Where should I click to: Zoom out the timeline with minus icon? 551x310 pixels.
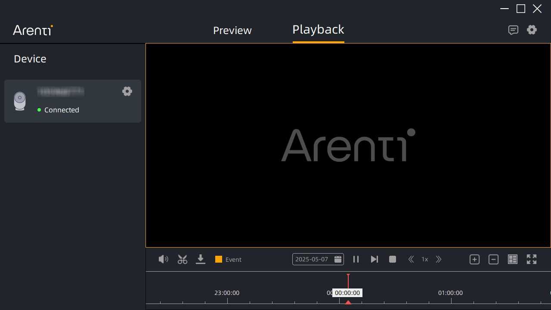tap(493, 259)
